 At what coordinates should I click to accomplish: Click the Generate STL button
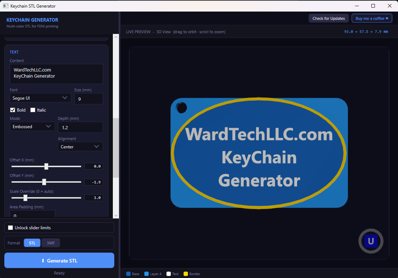click(x=59, y=260)
